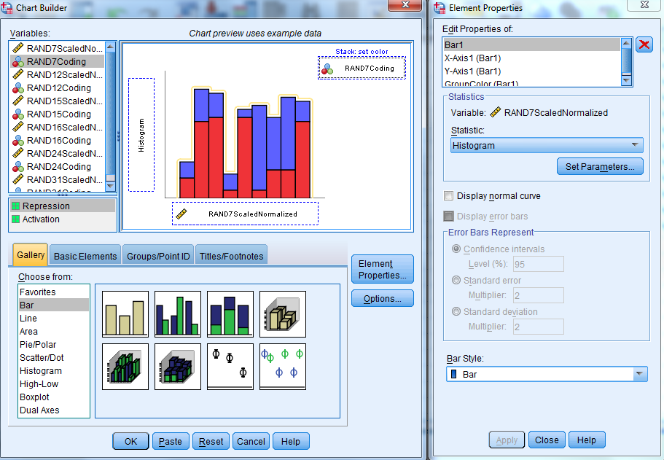Pick the Stacked 3-D Bar chart icon
Viewport: 664px width, 460px height.
[x=178, y=367]
